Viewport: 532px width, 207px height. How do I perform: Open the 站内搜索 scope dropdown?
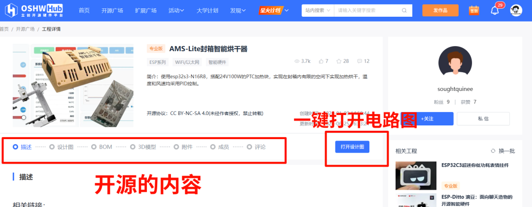tap(318, 10)
